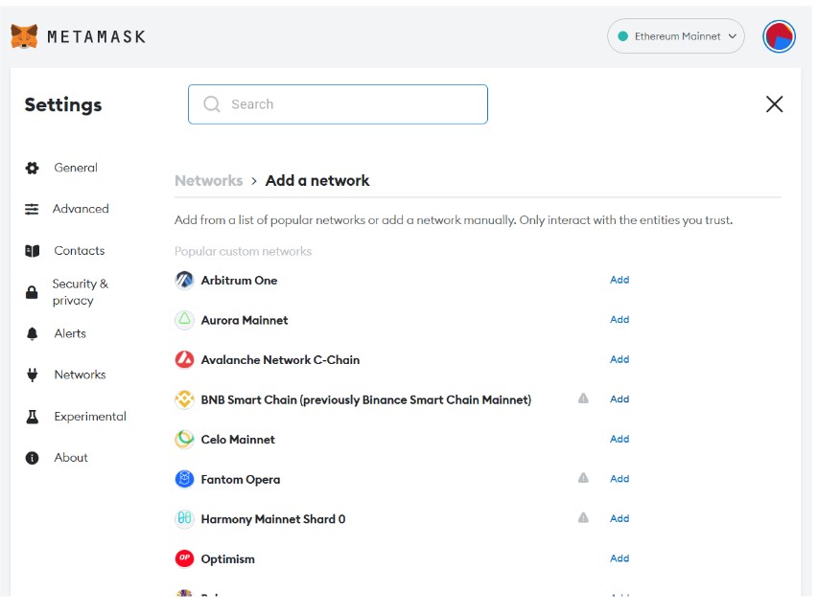Add Celo Mainnet network
This screenshot has height=614, width=818.
(619, 439)
